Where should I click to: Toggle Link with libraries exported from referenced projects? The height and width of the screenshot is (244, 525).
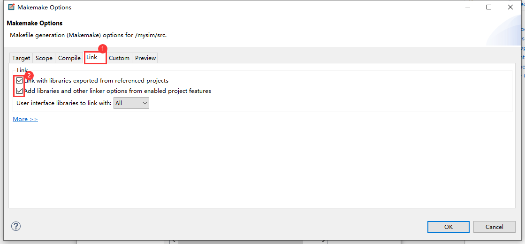[20, 81]
